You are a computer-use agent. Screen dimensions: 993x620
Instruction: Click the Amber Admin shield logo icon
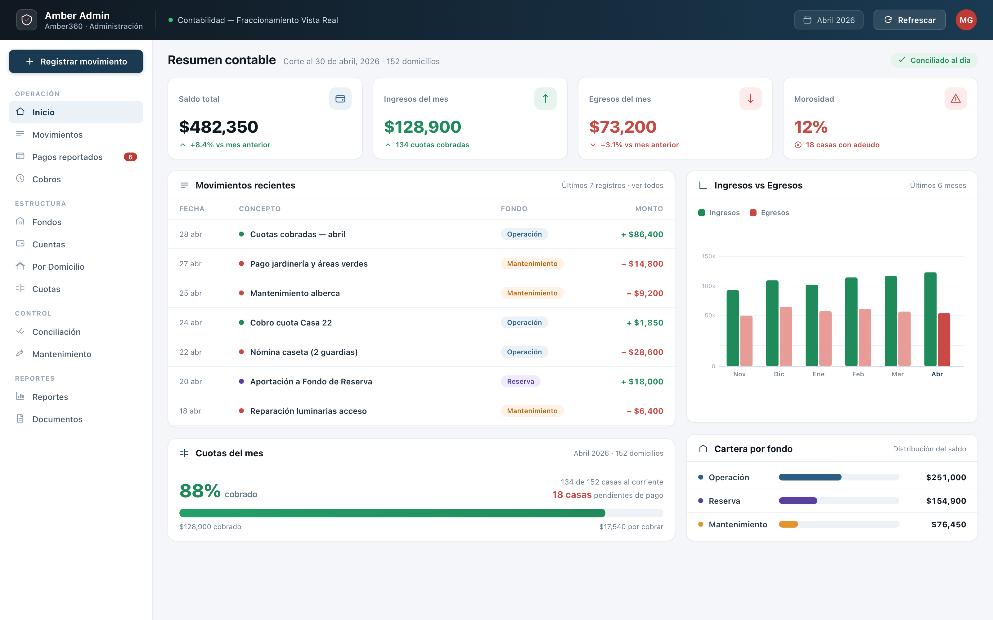click(x=27, y=20)
